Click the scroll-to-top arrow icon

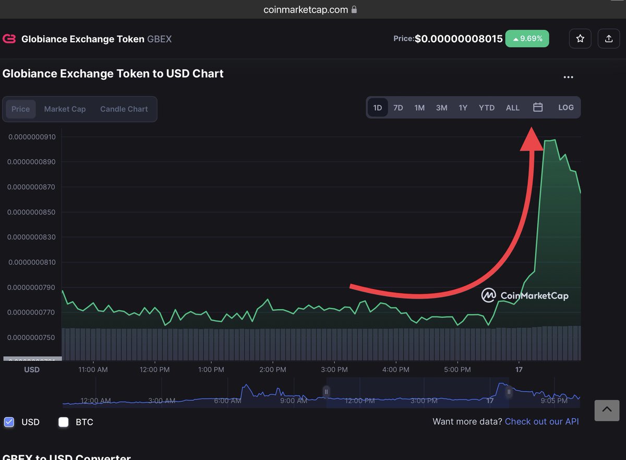(x=607, y=410)
